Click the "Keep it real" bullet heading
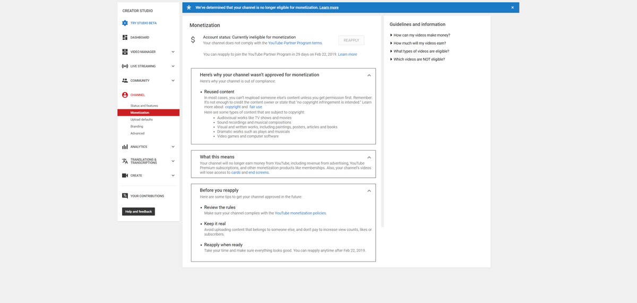 tap(215, 224)
